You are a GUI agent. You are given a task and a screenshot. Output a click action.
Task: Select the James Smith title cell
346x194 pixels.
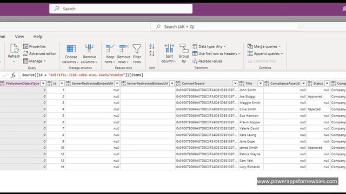[251, 148]
